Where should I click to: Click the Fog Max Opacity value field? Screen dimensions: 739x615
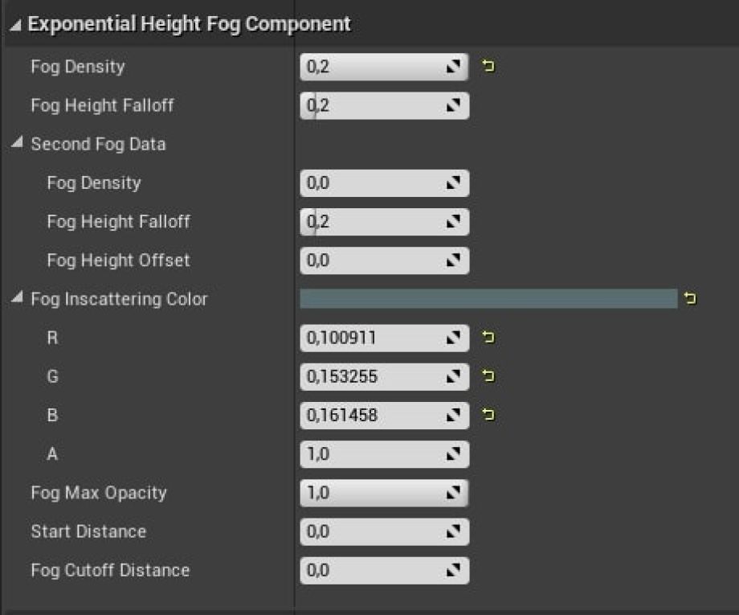pyautogui.click(x=371, y=493)
